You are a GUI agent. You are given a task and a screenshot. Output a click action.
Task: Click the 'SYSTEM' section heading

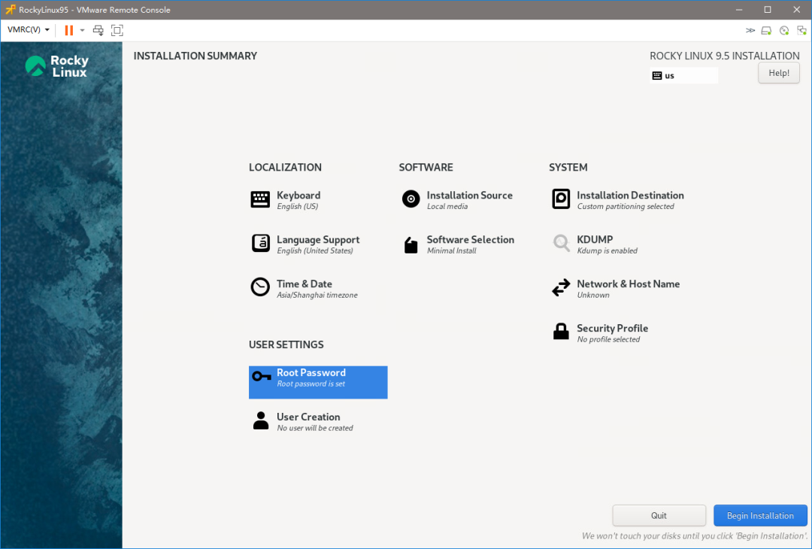(x=568, y=167)
